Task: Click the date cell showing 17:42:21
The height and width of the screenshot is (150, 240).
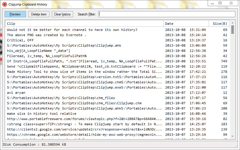Action: click(x=186, y=72)
